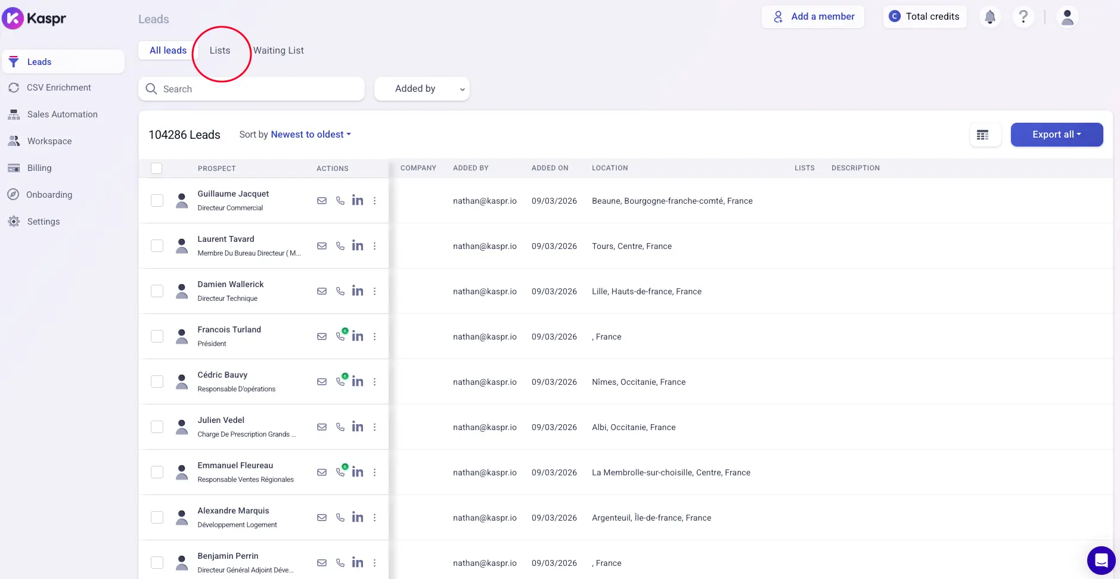Open the table columns layout icon
Viewport: 1120px width, 579px height.
pyautogui.click(x=983, y=135)
